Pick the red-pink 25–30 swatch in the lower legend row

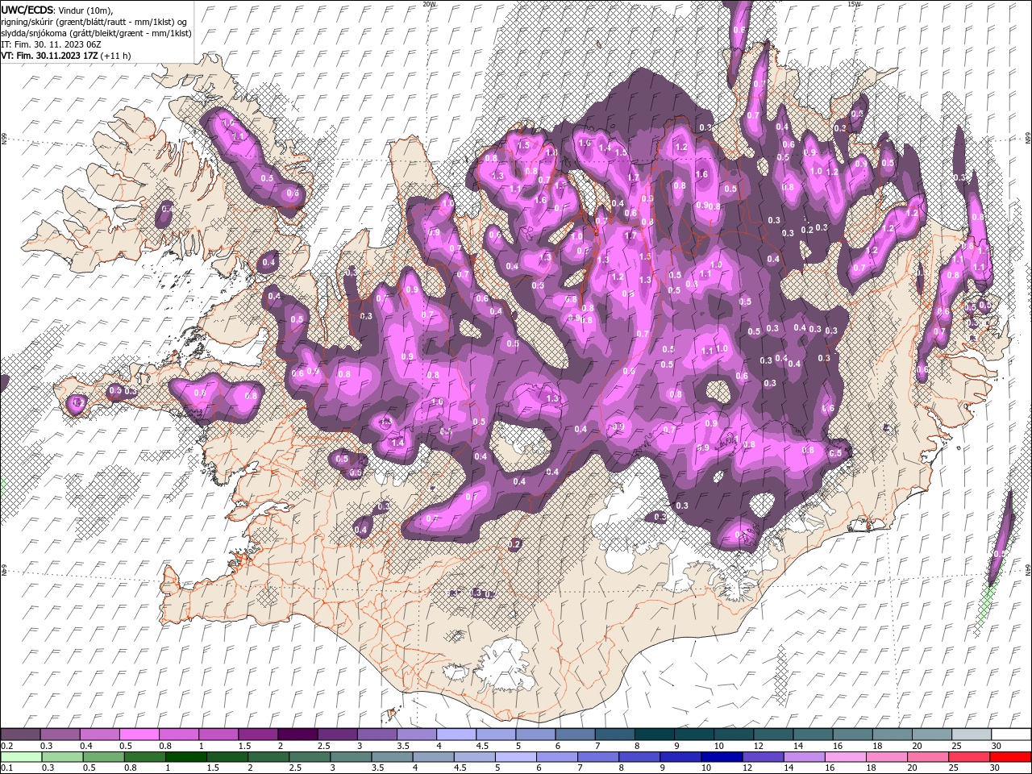coord(969,757)
